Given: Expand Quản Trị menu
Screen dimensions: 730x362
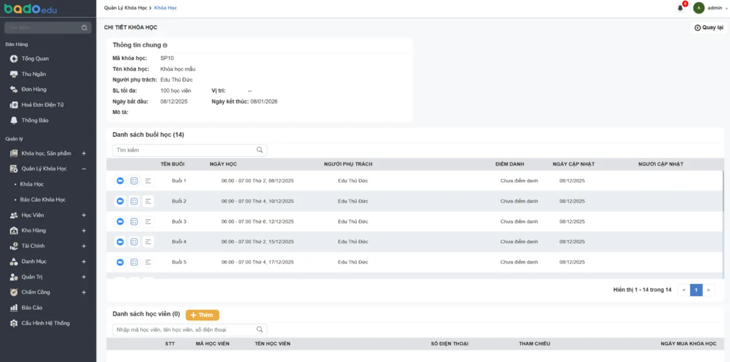Looking at the screenshot, I should click(x=84, y=277).
